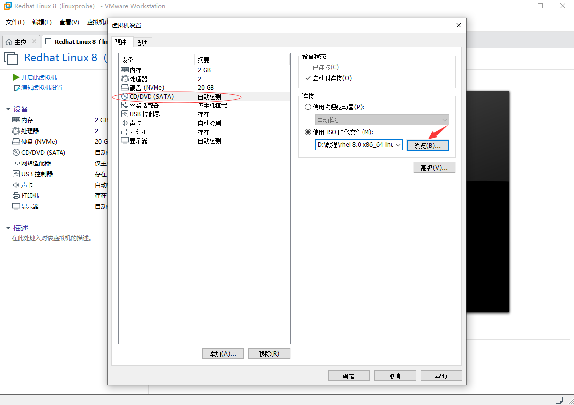Image resolution: width=574 pixels, height=405 pixels.
Task: Click printer icon in main window device panel
Action: tap(16, 195)
